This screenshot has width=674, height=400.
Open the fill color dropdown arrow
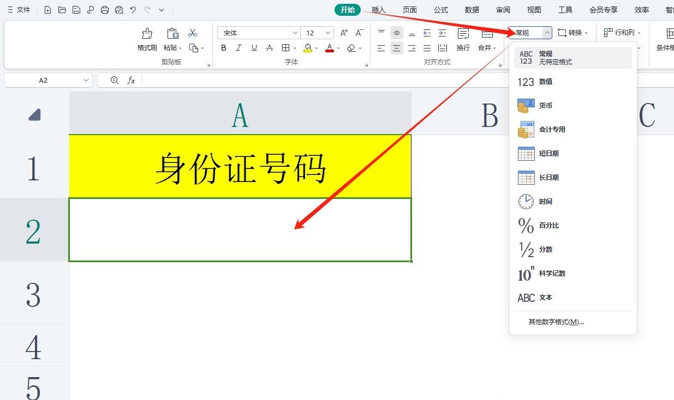[x=317, y=48]
